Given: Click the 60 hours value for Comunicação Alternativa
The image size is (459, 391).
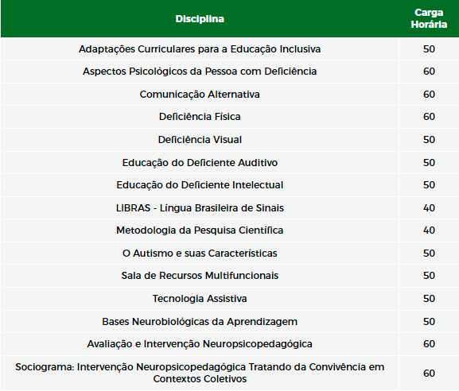Looking at the screenshot, I should (x=429, y=94).
